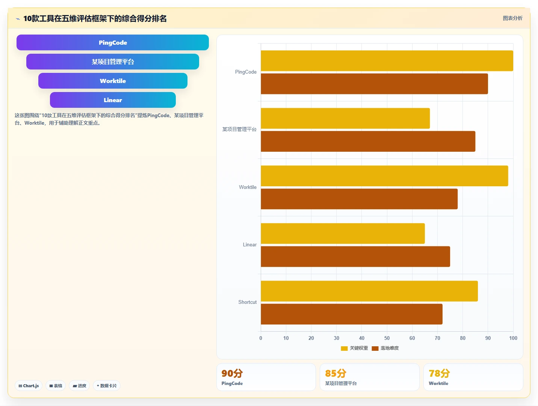
Task: Click Worktile's brown 落地难度 bar
Action: tap(359, 199)
